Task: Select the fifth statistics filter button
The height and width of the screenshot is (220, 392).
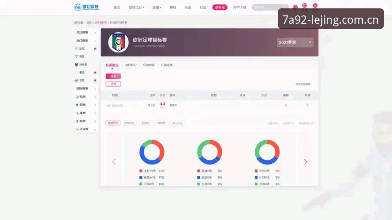Action: click(x=177, y=123)
